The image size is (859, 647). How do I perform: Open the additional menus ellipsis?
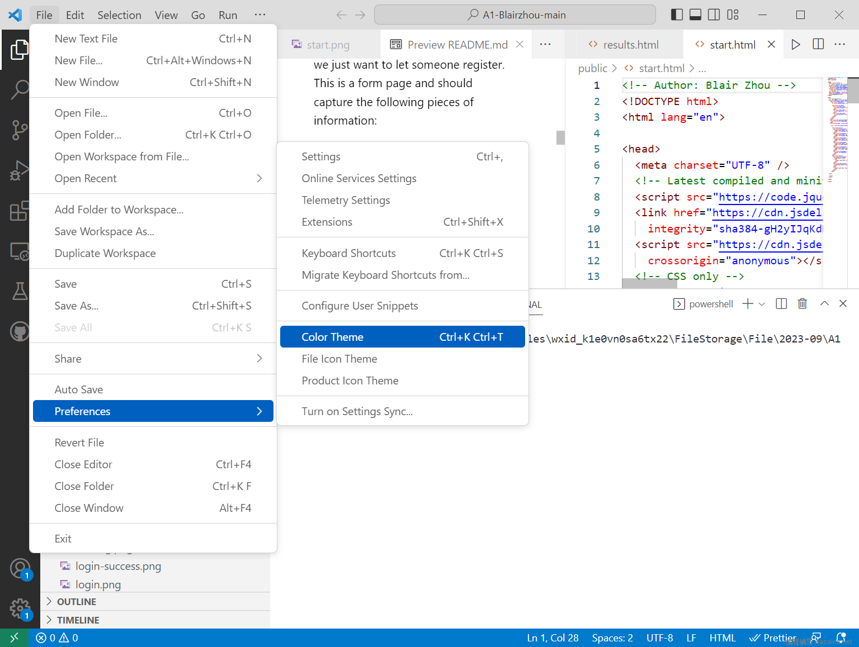pos(260,15)
